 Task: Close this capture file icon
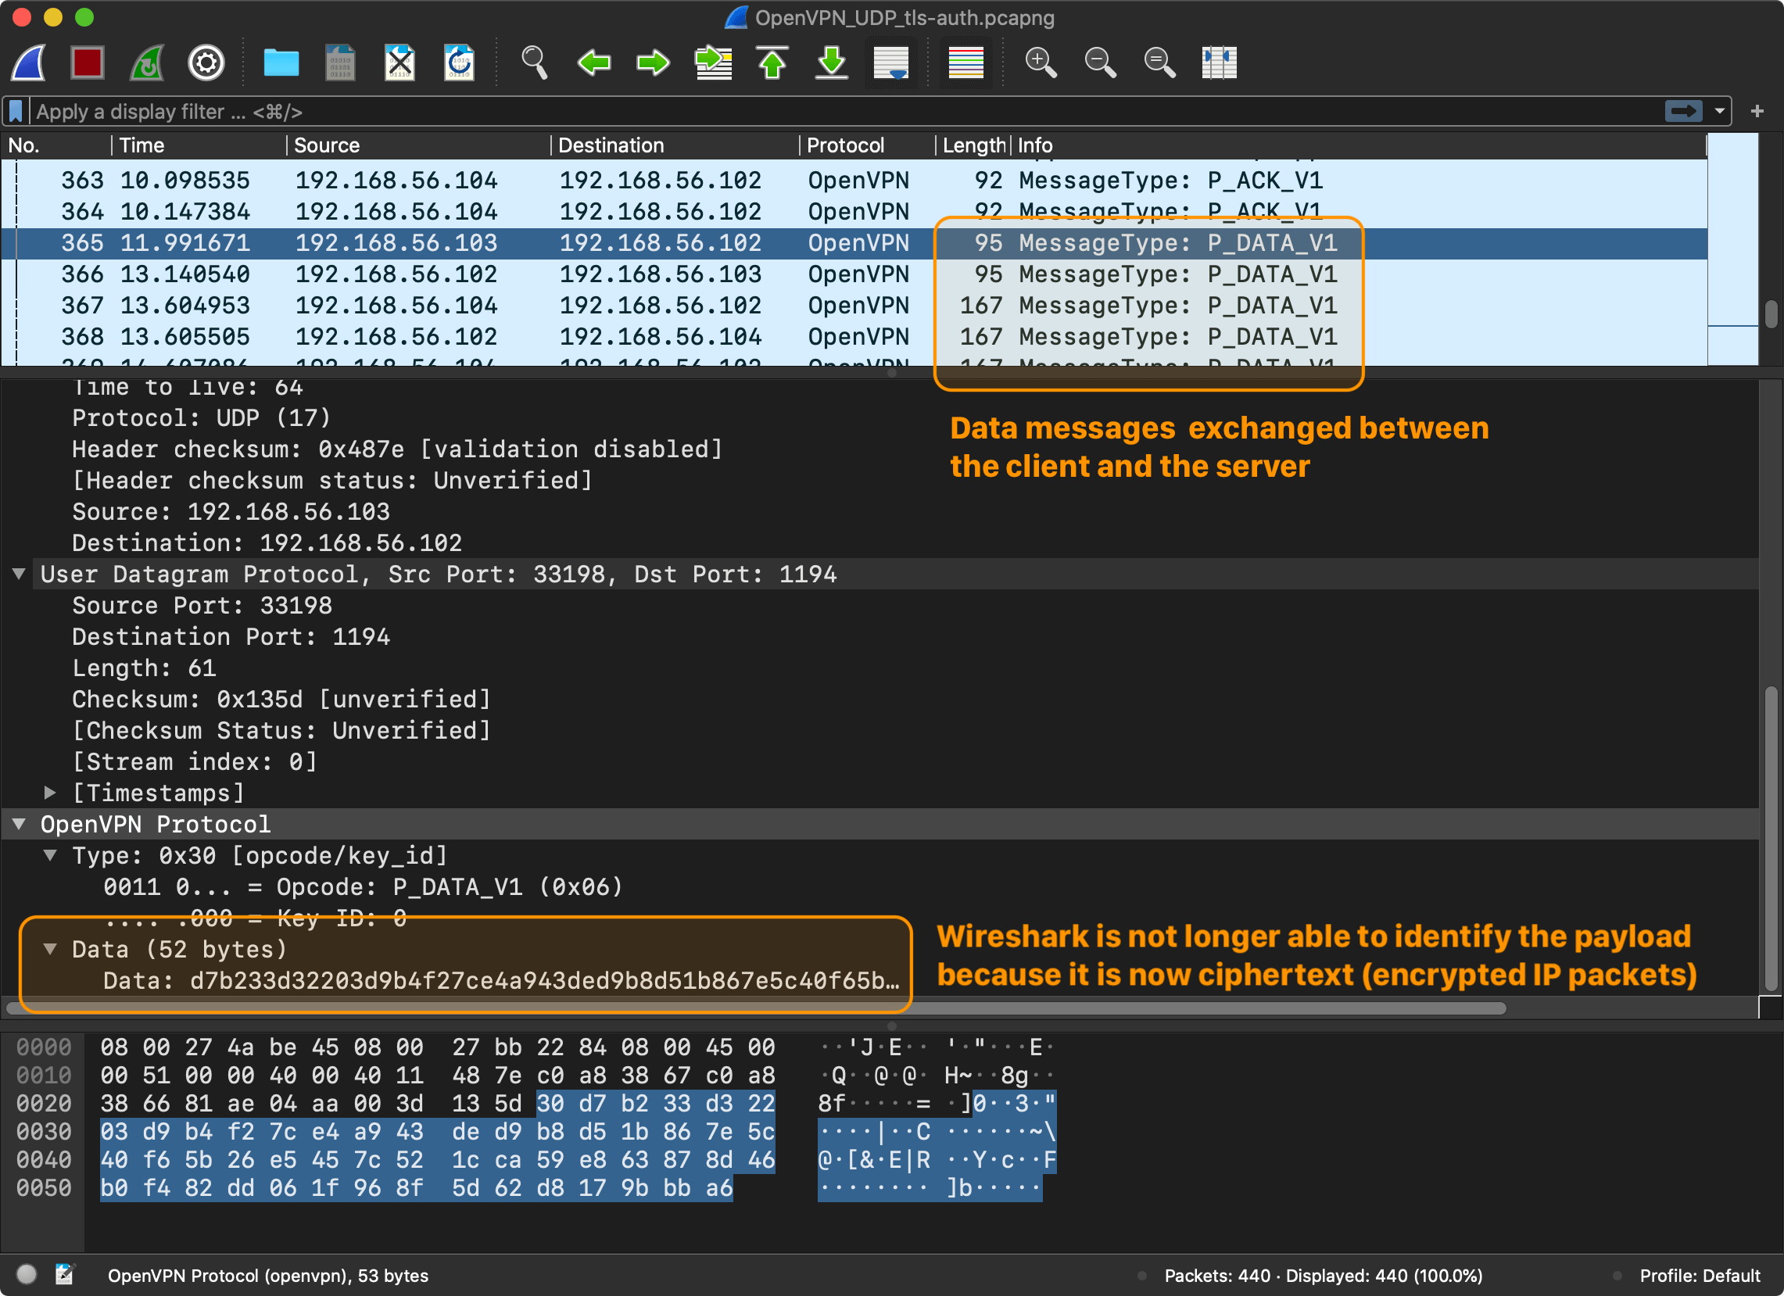tap(399, 63)
